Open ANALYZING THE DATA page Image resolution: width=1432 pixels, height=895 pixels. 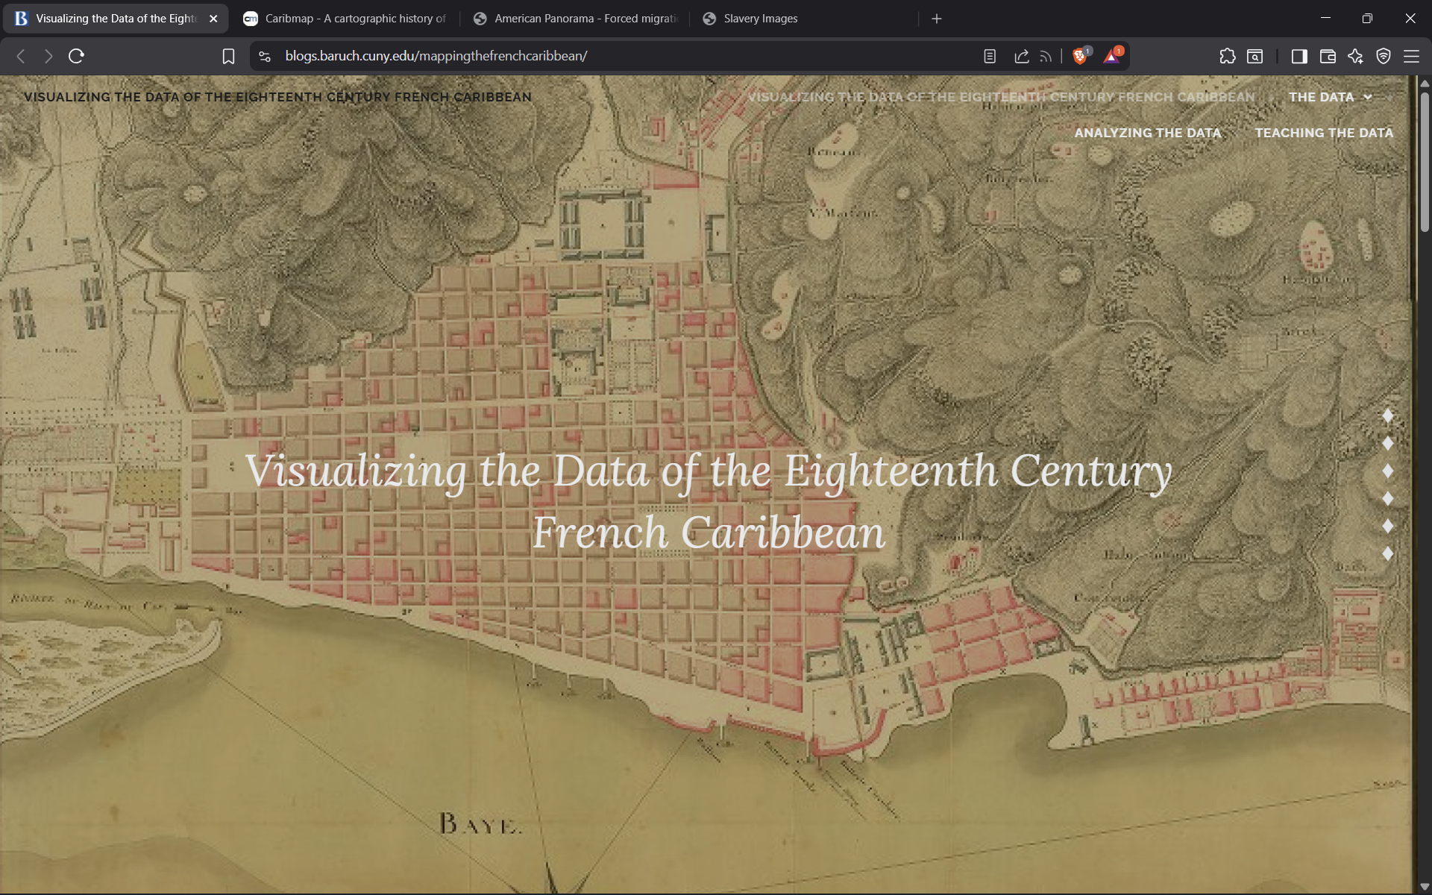(1148, 133)
